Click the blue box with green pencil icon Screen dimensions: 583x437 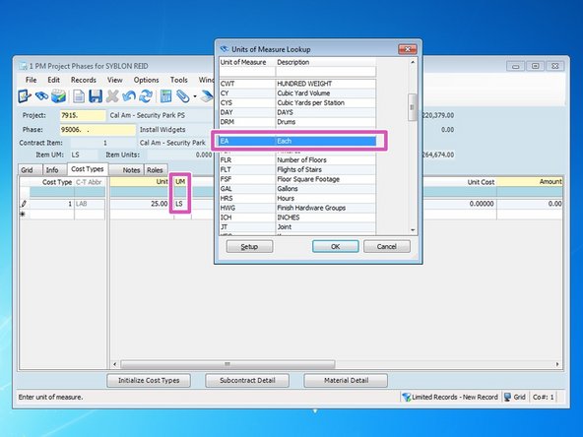(x=58, y=96)
